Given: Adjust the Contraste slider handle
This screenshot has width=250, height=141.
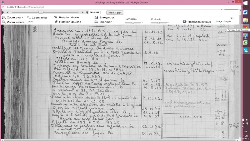Looking at the screenshot, I should pyautogui.click(x=158, y=23).
